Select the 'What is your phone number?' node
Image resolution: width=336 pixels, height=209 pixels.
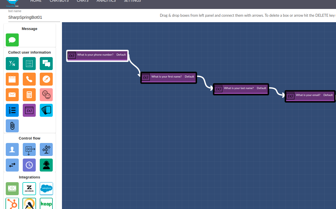[97, 56]
